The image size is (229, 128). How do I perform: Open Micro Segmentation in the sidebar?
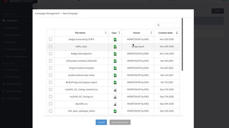(x=17, y=56)
